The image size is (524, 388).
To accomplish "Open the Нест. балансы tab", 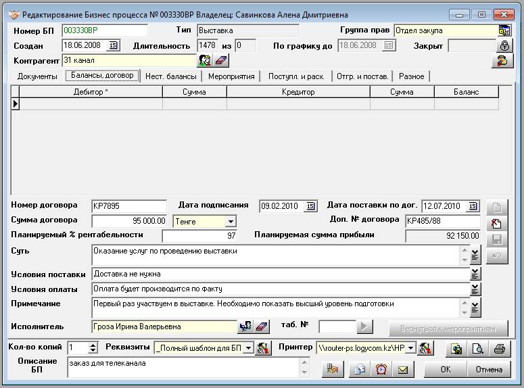I will 171,76.
